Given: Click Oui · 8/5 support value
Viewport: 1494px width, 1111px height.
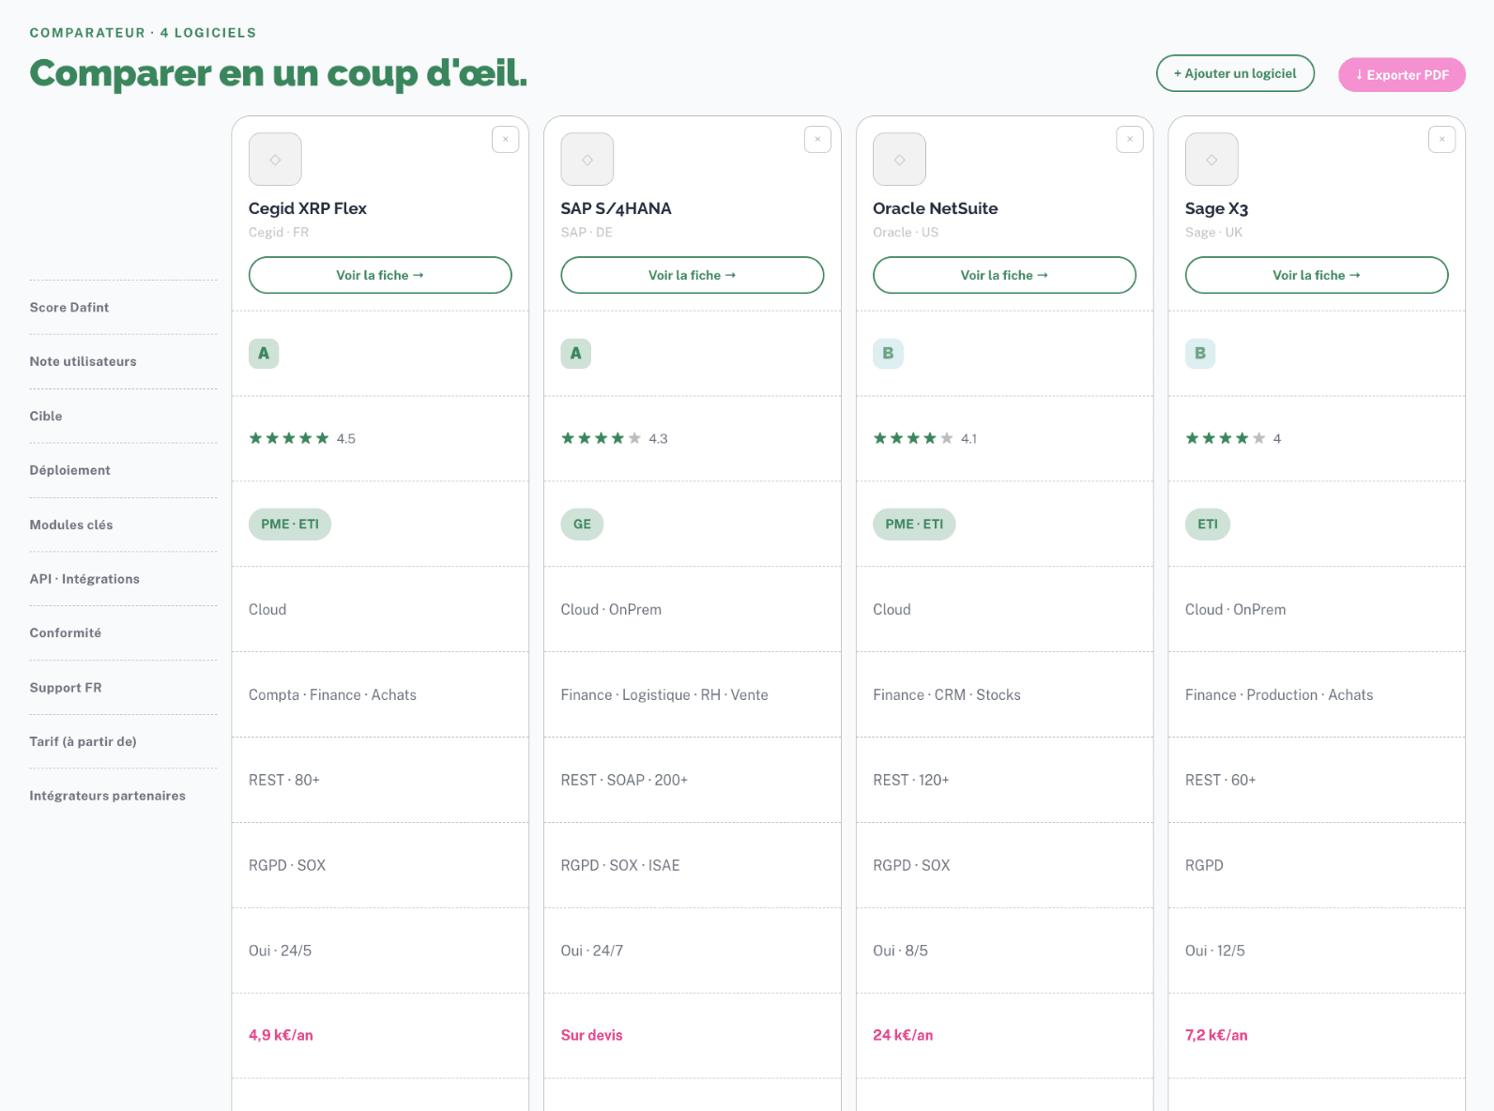Looking at the screenshot, I should 901,951.
